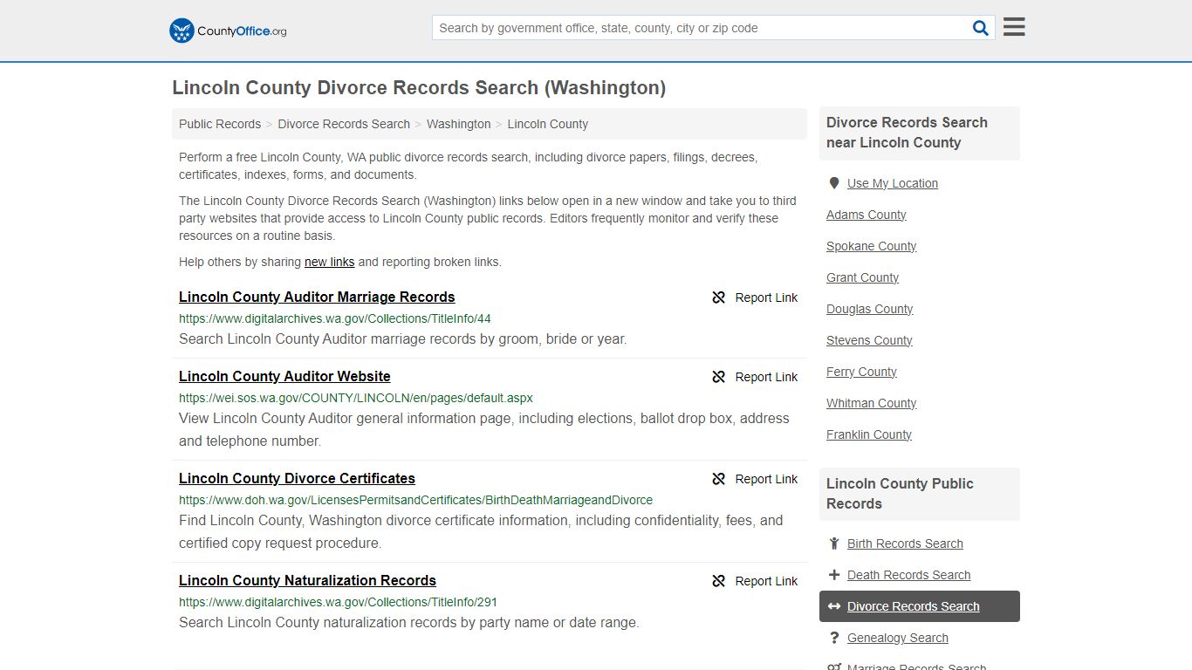Image resolution: width=1192 pixels, height=670 pixels.
Task: Click broken-link icon for Naturalization Records
Action: pyautogui.click(x=719, y=581)
